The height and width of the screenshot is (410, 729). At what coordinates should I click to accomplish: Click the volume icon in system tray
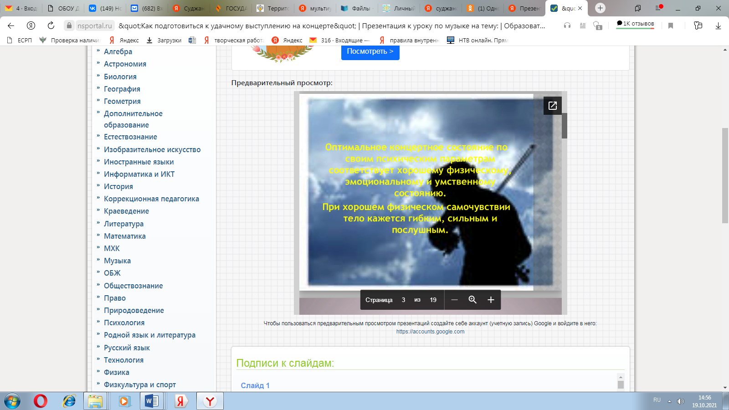(680, 401)
